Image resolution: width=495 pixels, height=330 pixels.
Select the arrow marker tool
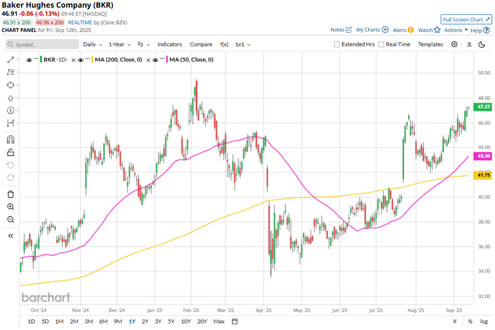coord(11,98)
